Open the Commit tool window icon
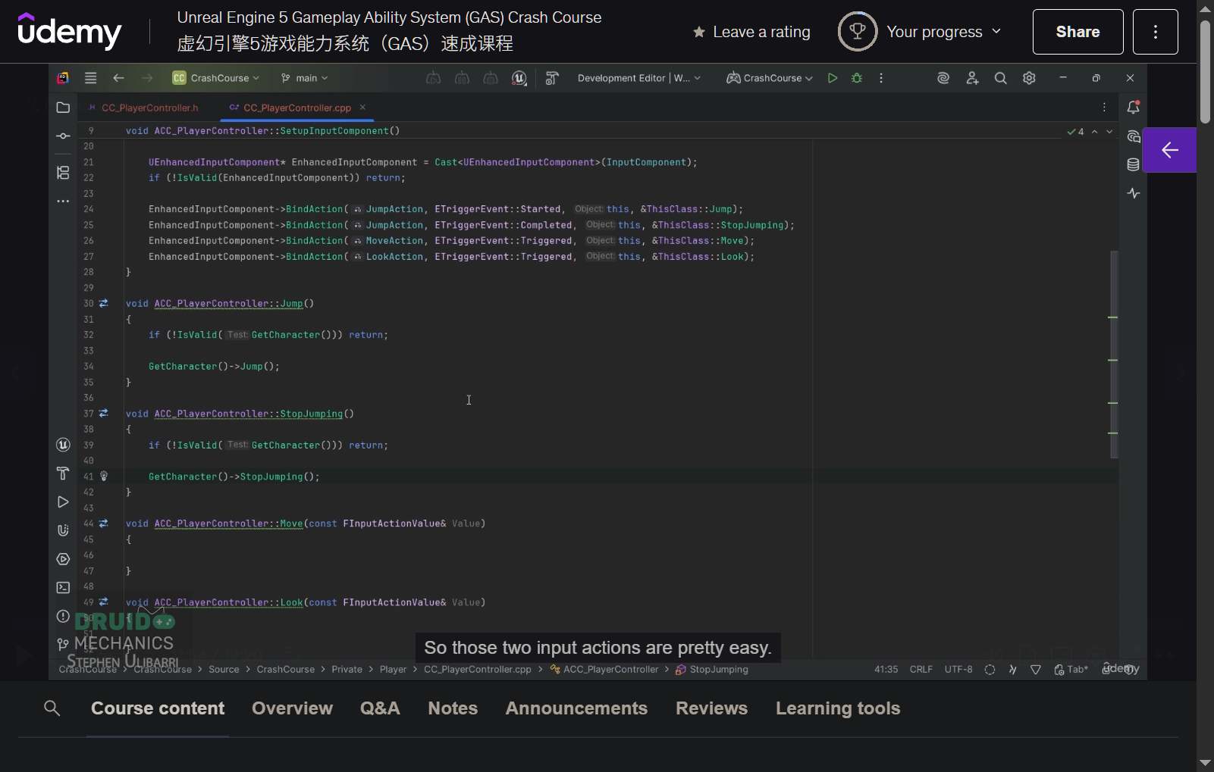Image resolution: width=1214 pixels, height=772 pixels. [63, 136]
